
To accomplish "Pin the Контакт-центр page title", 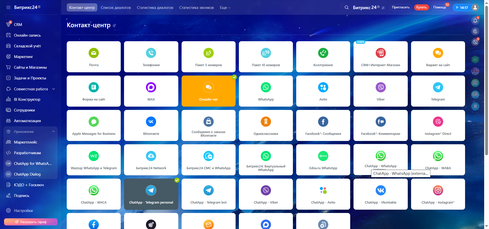I will click(x=114, y=26).
